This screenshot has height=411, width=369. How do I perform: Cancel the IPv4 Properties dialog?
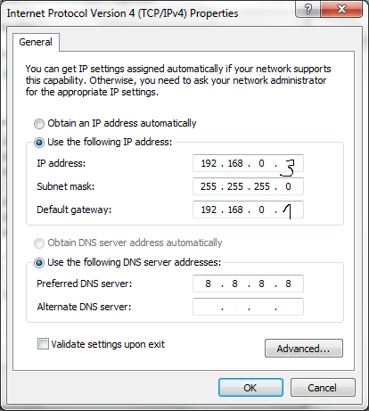[323, 388]
